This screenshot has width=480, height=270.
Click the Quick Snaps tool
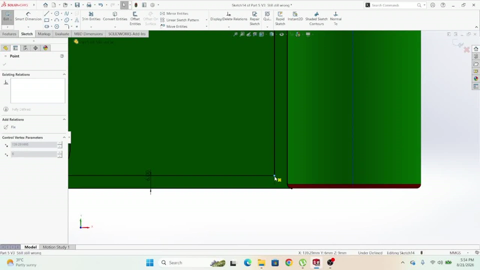267,16
